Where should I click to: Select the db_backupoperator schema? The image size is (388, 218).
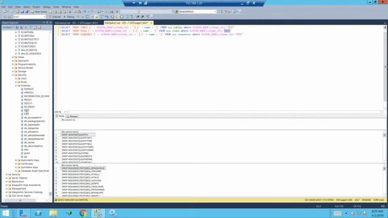[35, 121]
